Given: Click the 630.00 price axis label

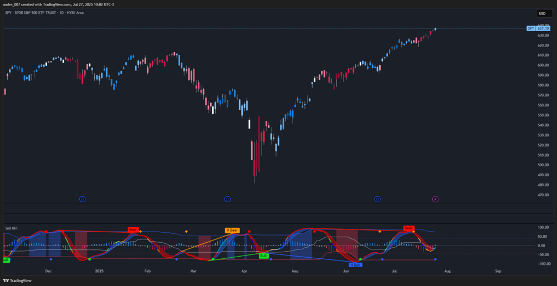Looking at the screenshot, I should pyautogui.click(x=544, y=35).
